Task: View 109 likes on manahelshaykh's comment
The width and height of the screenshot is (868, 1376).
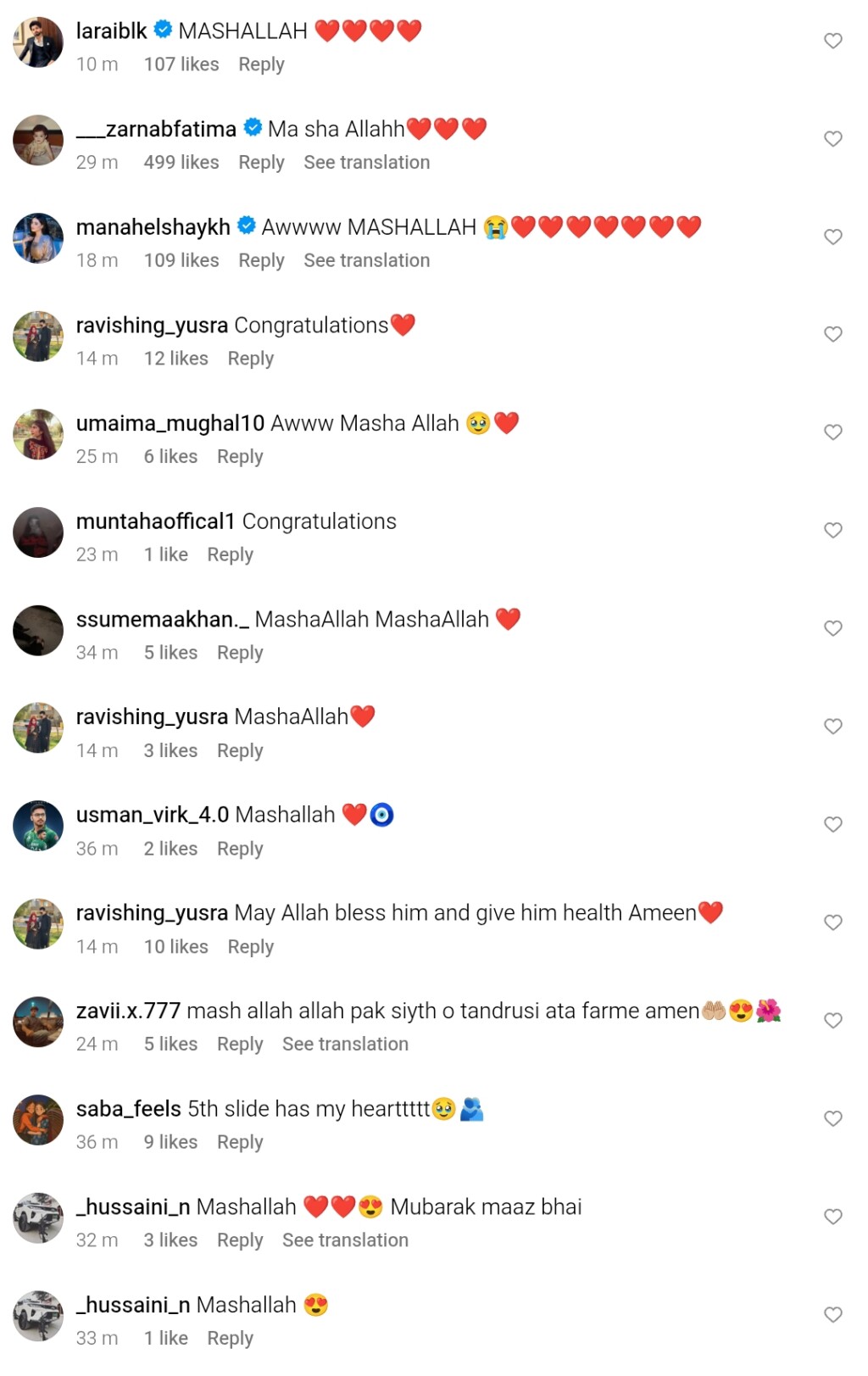Action: pyautogui.click(x=181, y=260)
